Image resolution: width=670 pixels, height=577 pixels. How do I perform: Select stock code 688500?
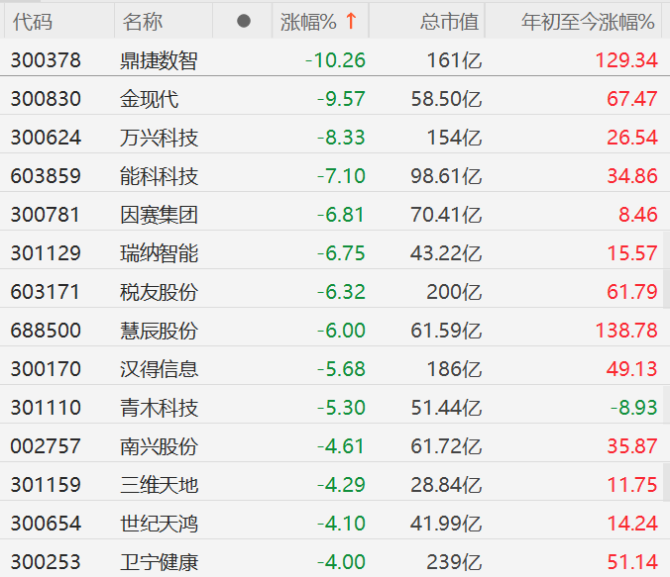[x=46, y=331]
